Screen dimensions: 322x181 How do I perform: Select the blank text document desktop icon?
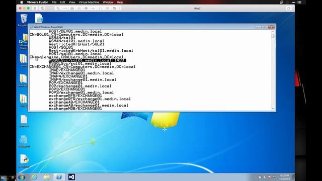24,121
